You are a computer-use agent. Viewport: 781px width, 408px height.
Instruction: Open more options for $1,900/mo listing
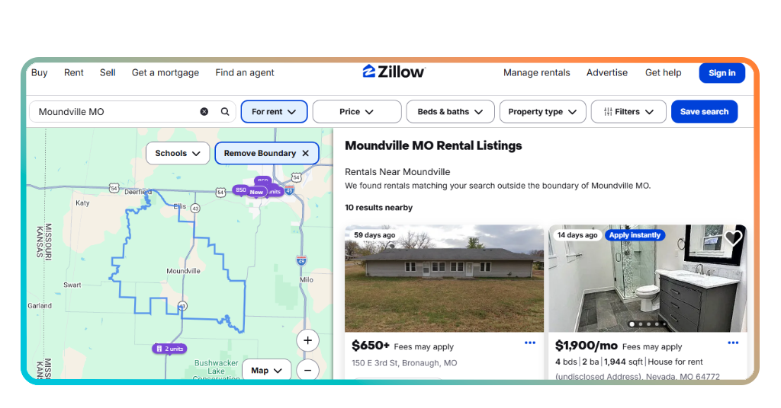[x=733, y=343]
